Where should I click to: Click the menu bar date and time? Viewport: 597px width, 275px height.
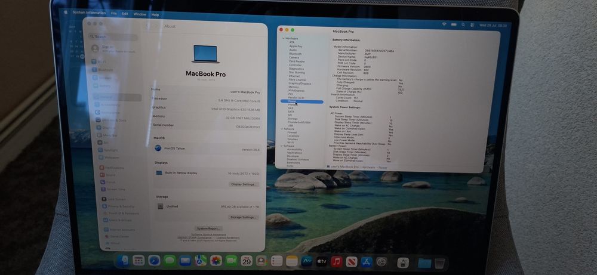pyautogui.click(x=493, y=26)
